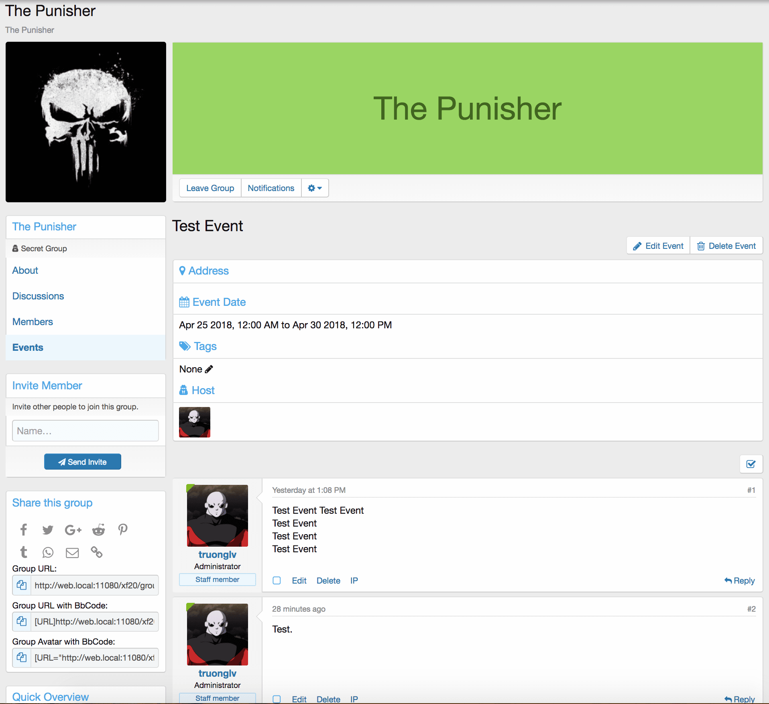The width and height of the screenshot is (769, 704).
Task: Click the invite Name input field
Action: point(85,431)
